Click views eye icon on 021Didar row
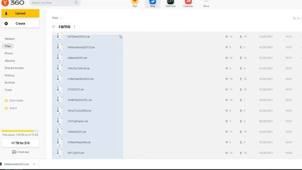 pyautogui.click(x=226, y=37)
